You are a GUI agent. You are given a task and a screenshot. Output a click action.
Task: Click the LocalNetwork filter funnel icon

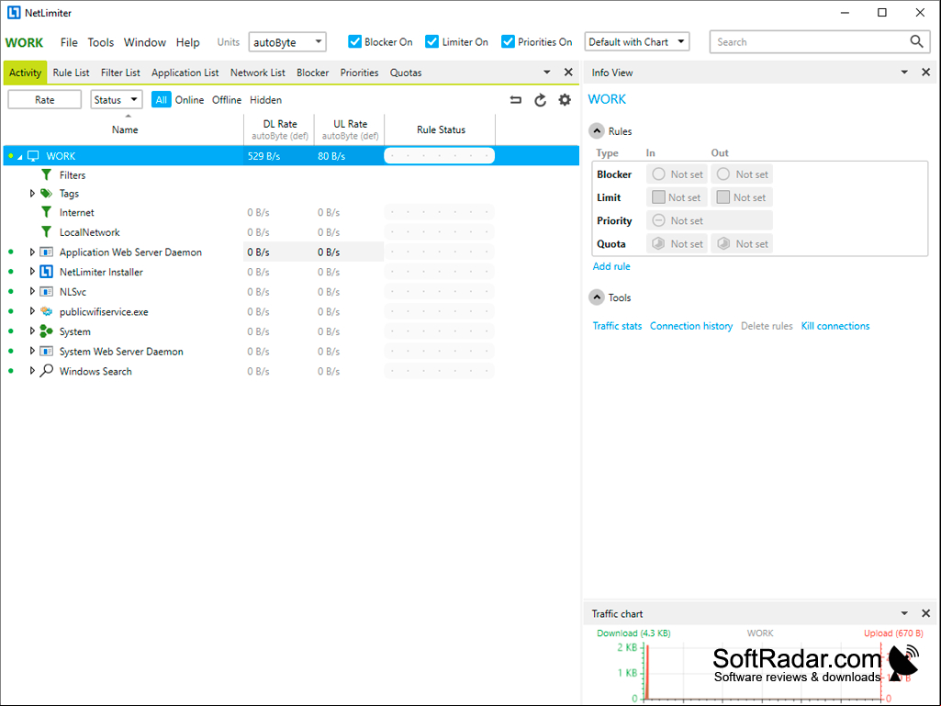[46, 231]
